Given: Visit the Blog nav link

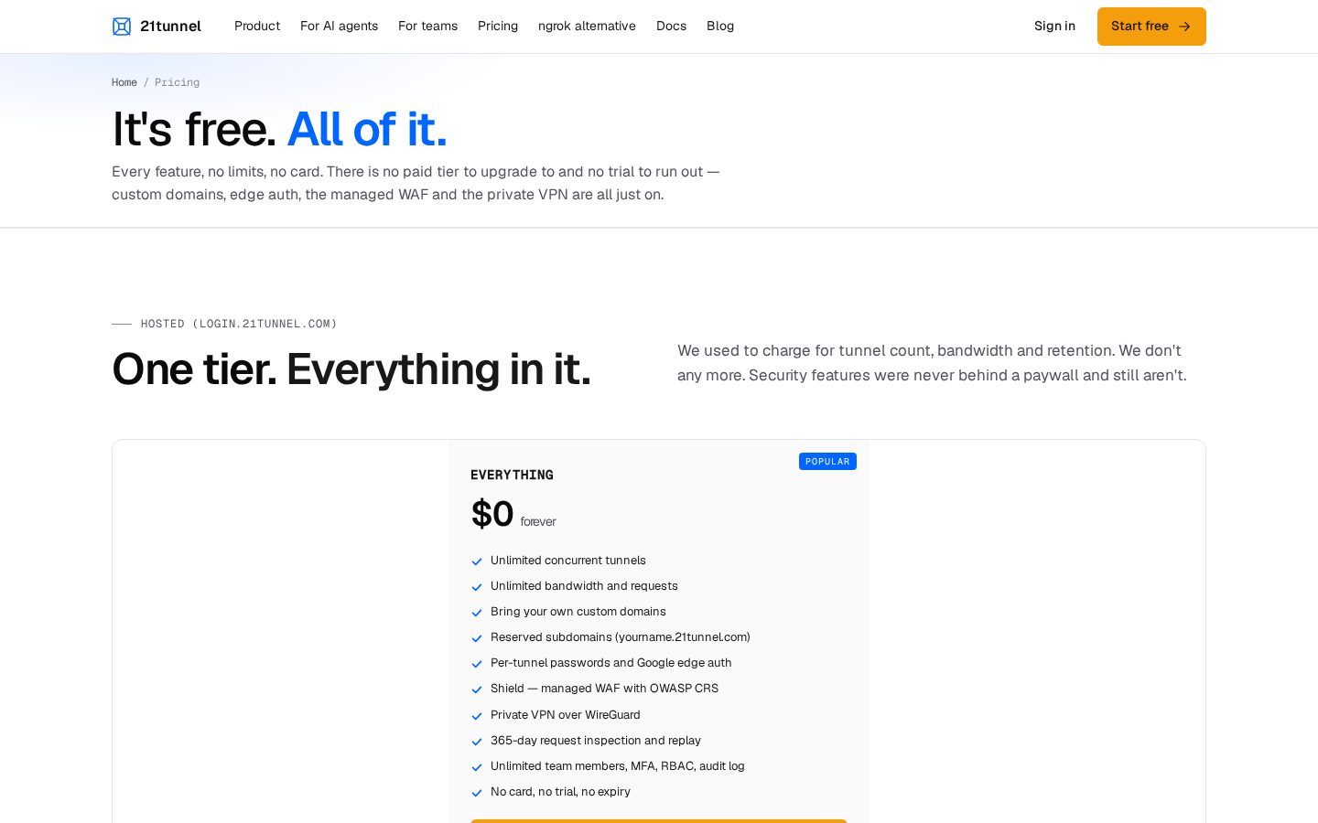Looking at the screenshot, I should [x=720, y=27].
